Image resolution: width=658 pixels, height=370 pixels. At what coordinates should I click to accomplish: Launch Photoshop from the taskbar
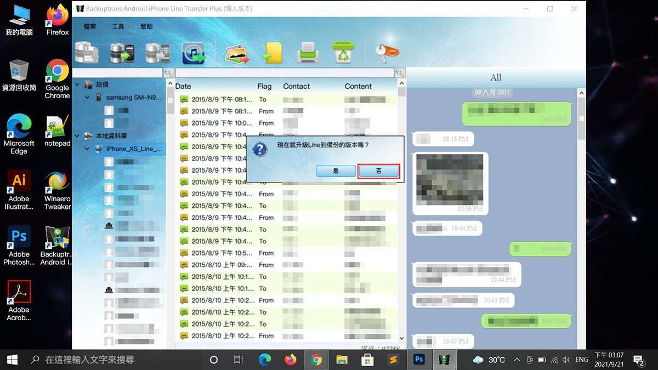coord(419,360)
